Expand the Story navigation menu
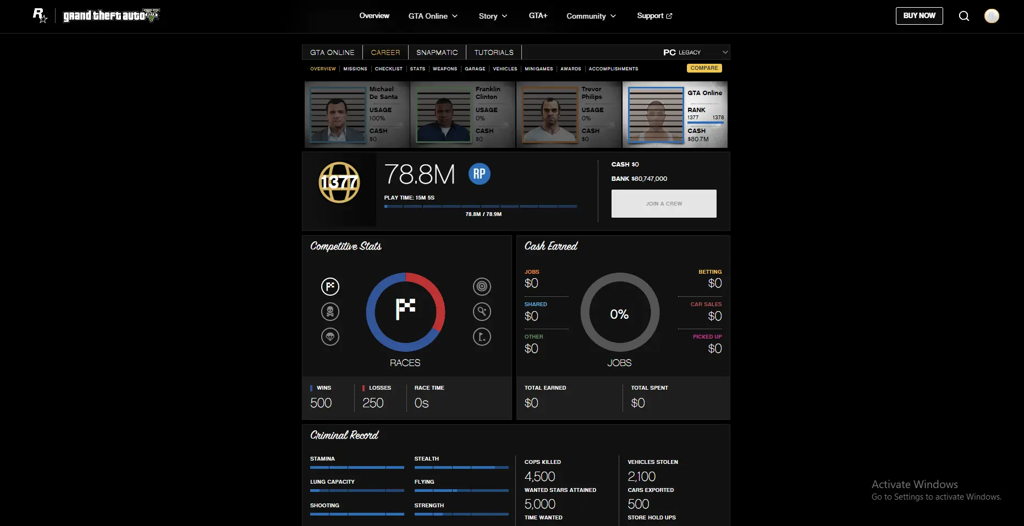The width and height of the screenshot is (1024, 526). (x=493, y=16)
